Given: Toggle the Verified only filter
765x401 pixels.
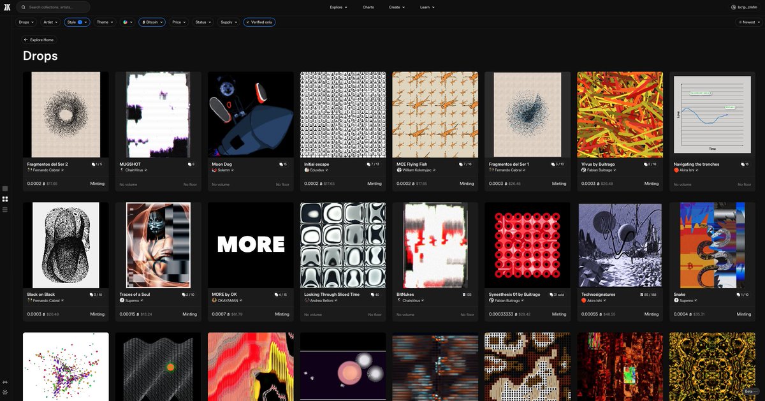Looking at the screenshot, I should pos(259,22).
